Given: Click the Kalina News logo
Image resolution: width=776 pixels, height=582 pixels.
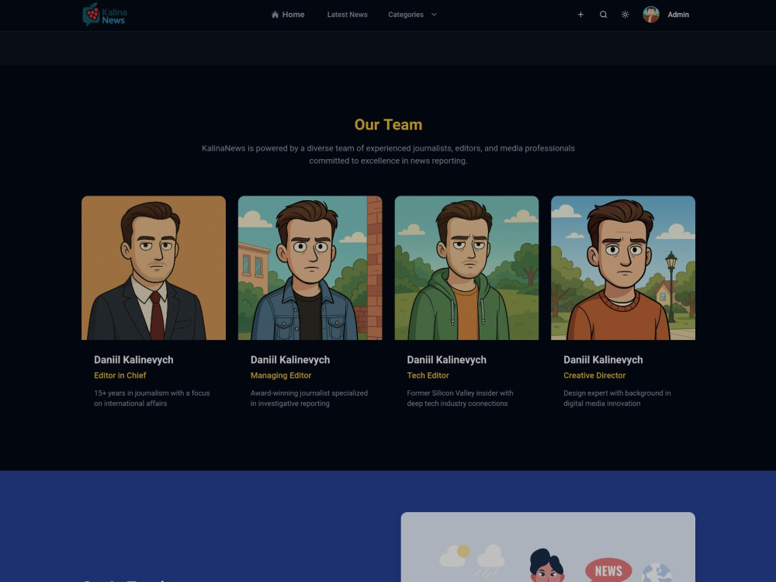Looking at the screenshot, I should pyautogui.click(x=104, y=14).
